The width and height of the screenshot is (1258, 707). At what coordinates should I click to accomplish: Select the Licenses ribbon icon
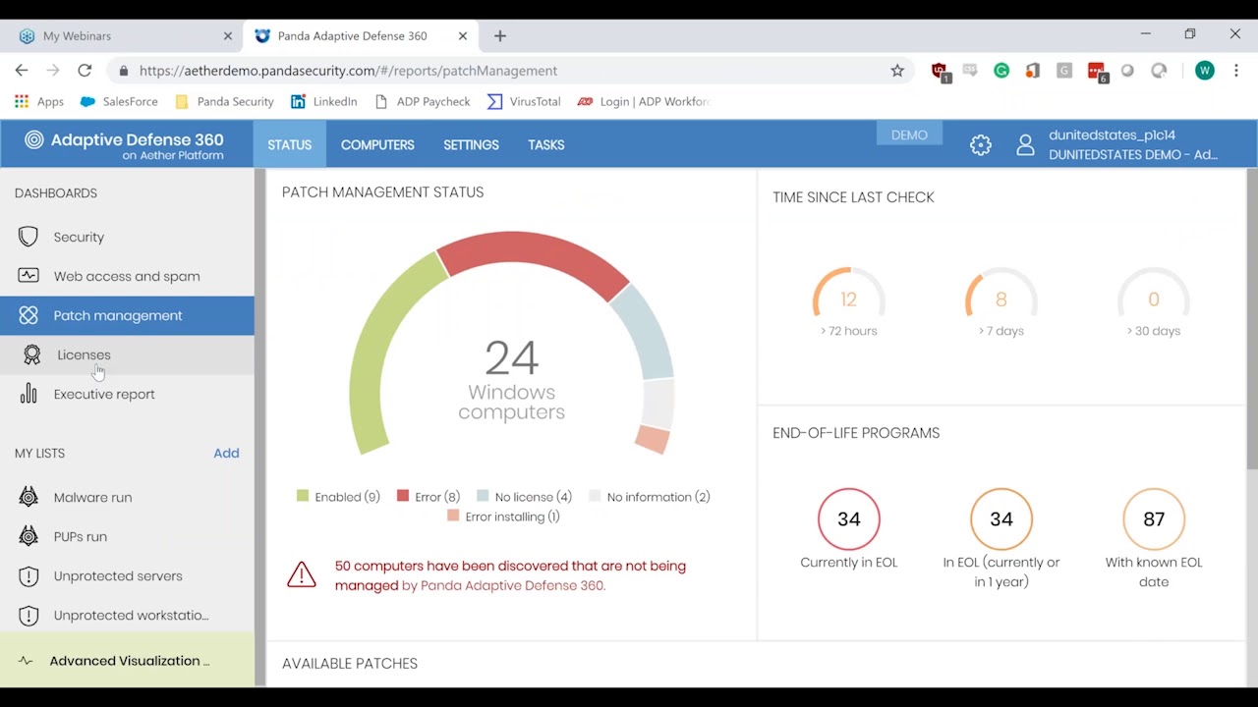[31, 354]
